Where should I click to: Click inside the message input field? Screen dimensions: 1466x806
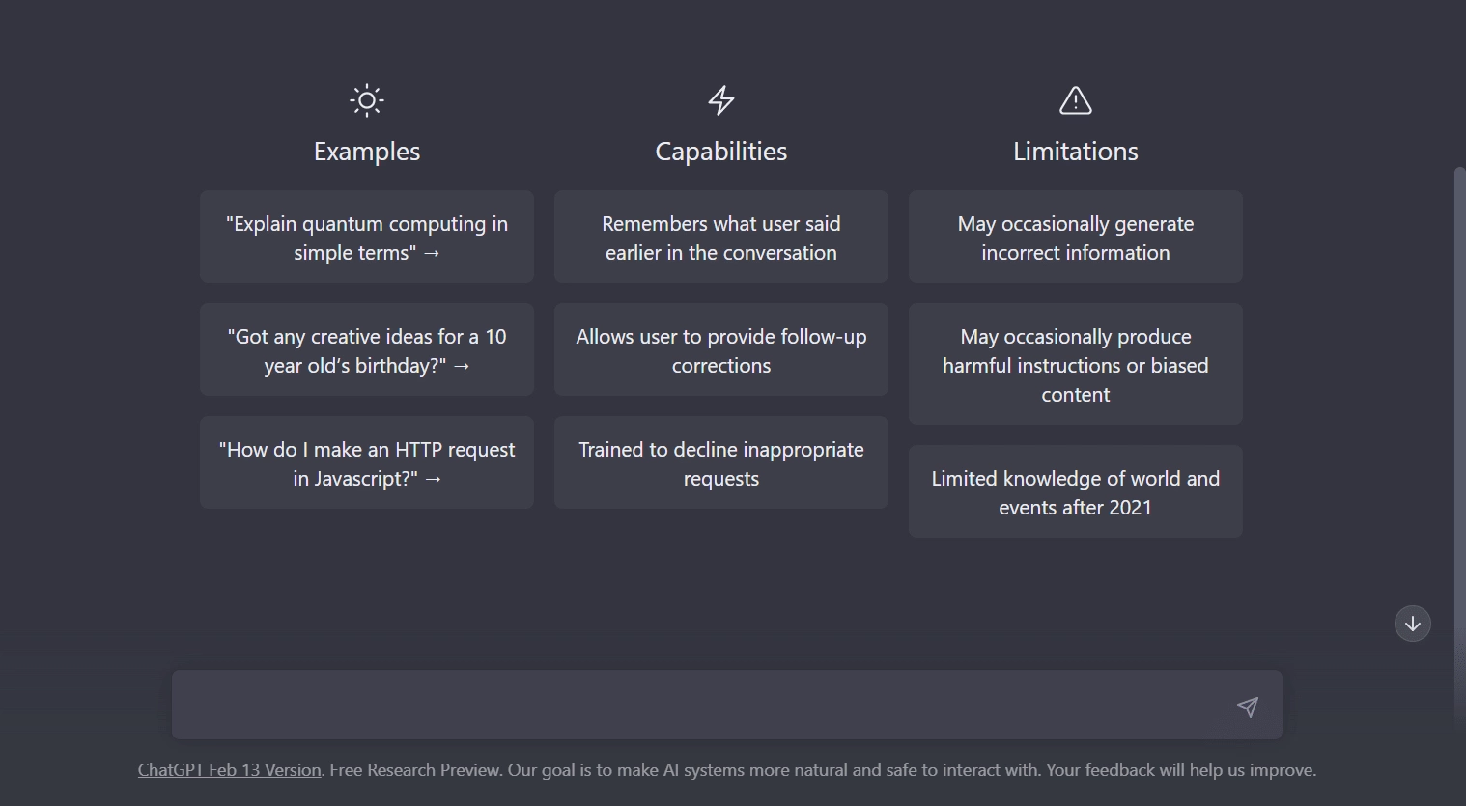click(x=676, y=705)
